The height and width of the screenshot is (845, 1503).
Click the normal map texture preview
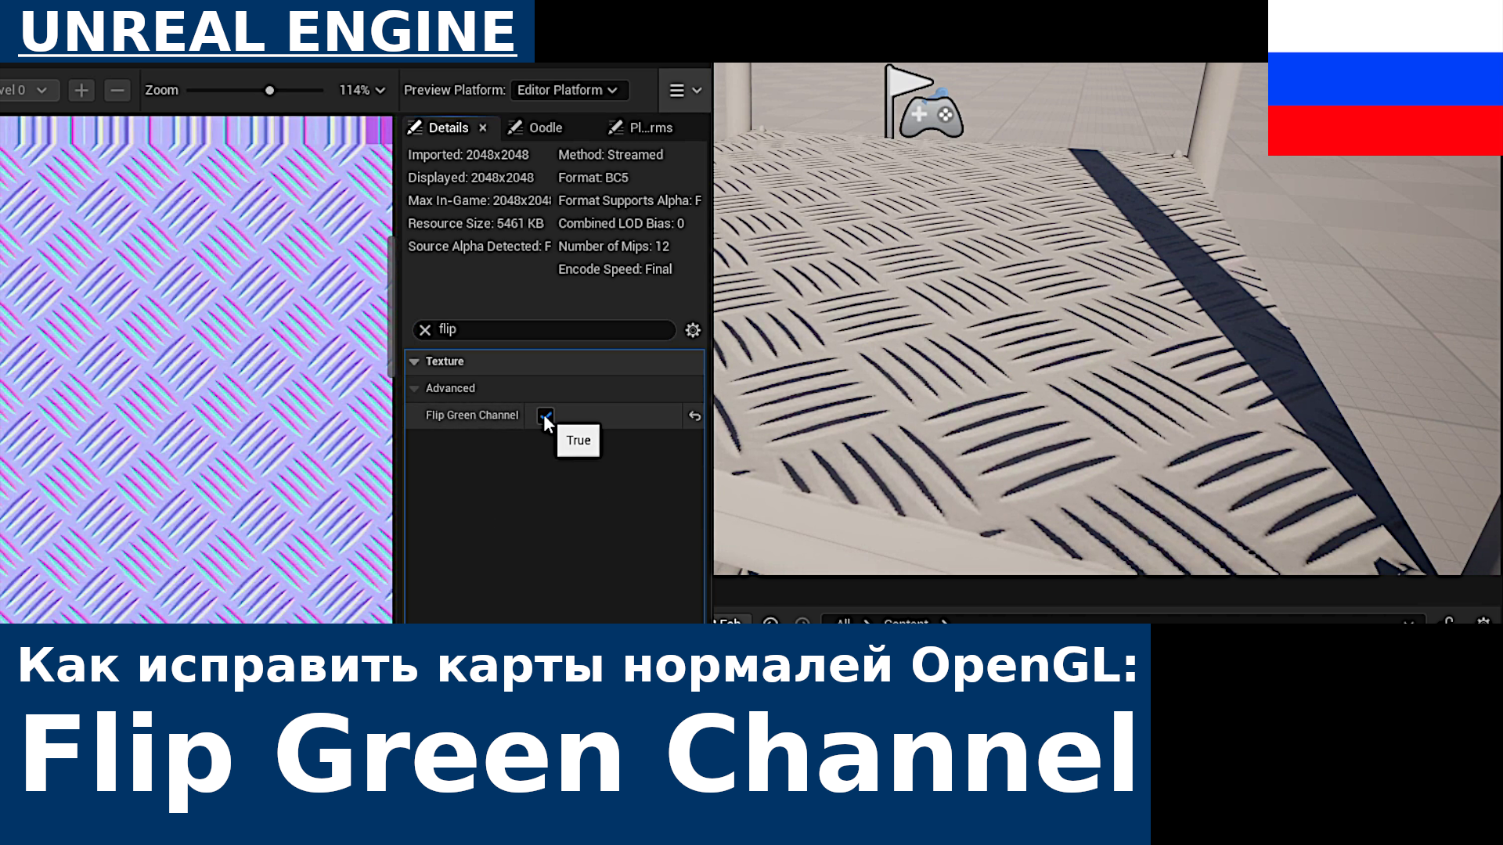click(196, 369)
